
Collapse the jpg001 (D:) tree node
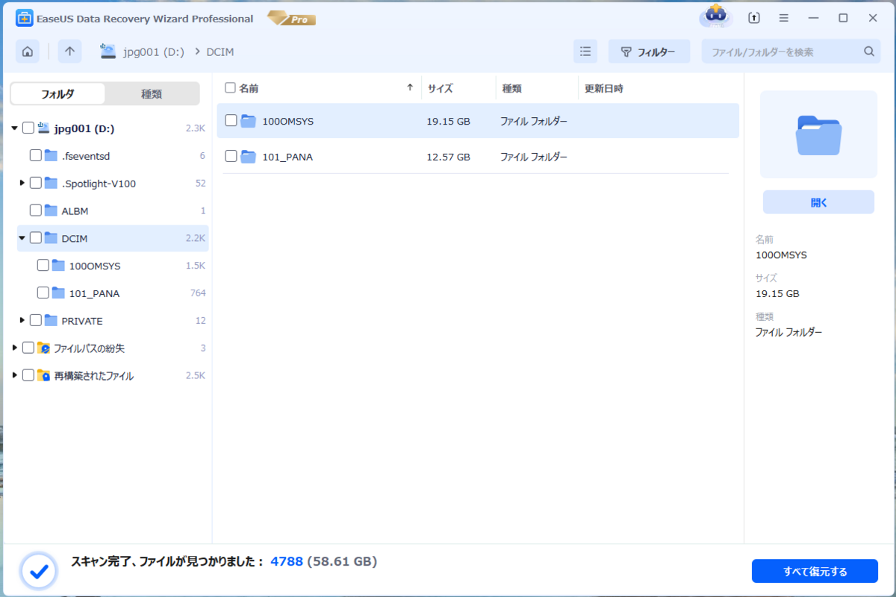tap(15, 128)
